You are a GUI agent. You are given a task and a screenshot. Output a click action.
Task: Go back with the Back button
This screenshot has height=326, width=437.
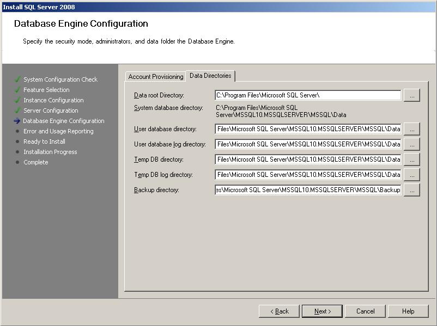(x=279, y=311)
